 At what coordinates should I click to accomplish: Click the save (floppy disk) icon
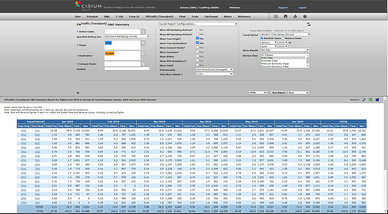(x=287, y=16)
